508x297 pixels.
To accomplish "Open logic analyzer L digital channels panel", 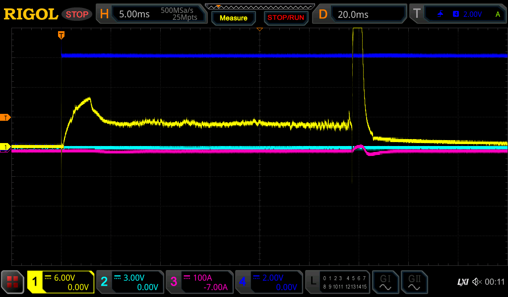I will (337, 282).
